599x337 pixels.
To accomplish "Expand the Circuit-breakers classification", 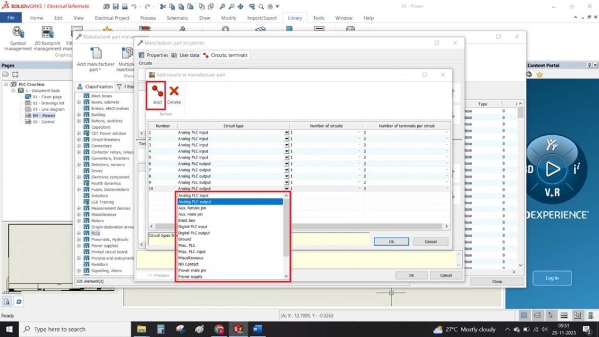I will tap(79, 140).
